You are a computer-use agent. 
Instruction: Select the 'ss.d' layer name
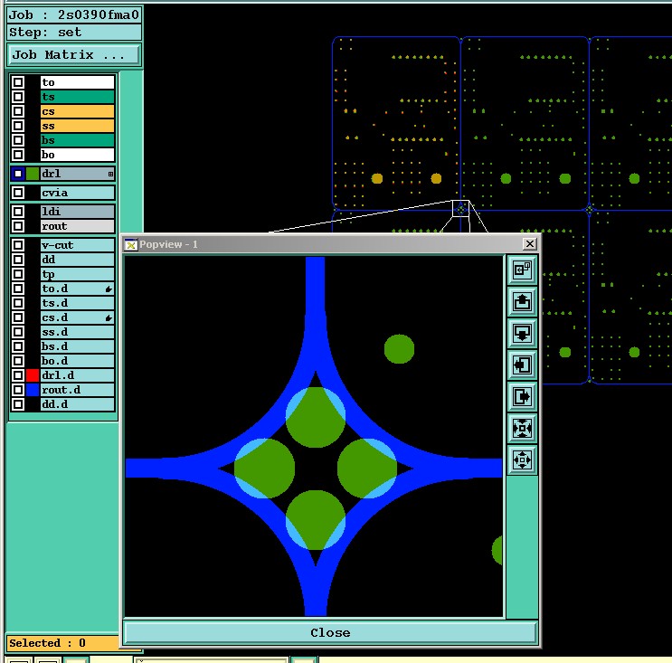pyautogui.click(x=78, y=332)
